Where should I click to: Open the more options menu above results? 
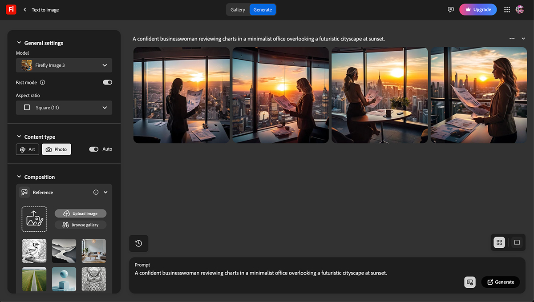click(x=512, y=39)
